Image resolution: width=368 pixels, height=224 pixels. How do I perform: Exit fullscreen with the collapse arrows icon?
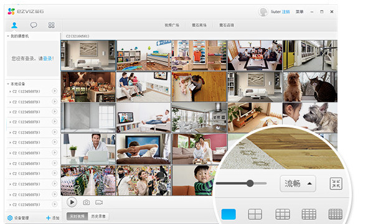click(x=336, y=184)
